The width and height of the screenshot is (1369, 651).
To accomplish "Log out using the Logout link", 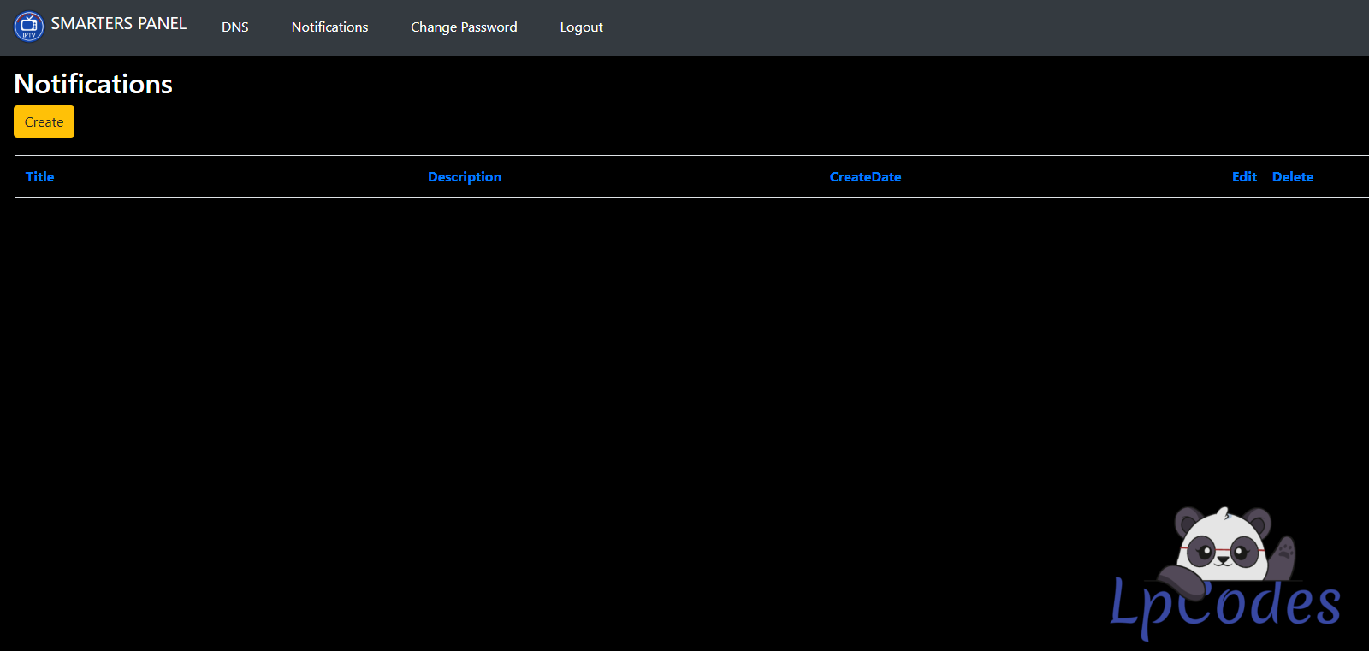I will pyautogui.click(x=581, y=27).
